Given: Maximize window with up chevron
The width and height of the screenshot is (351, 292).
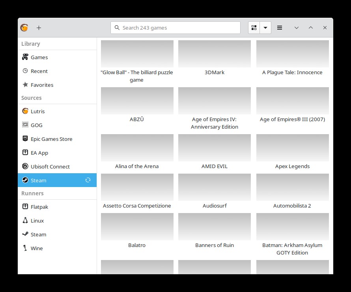Looking at the screenshot, I should point(311,28).
